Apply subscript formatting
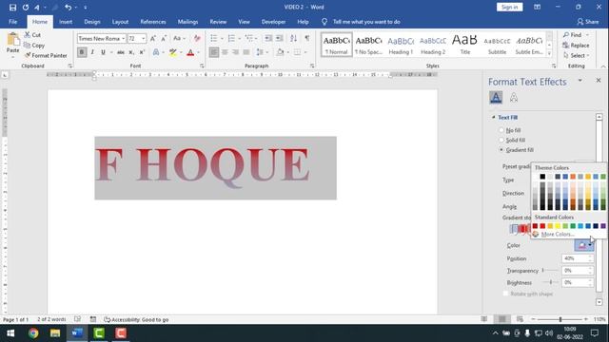Viewport: 609px width, 342px height. coord(131,52)
